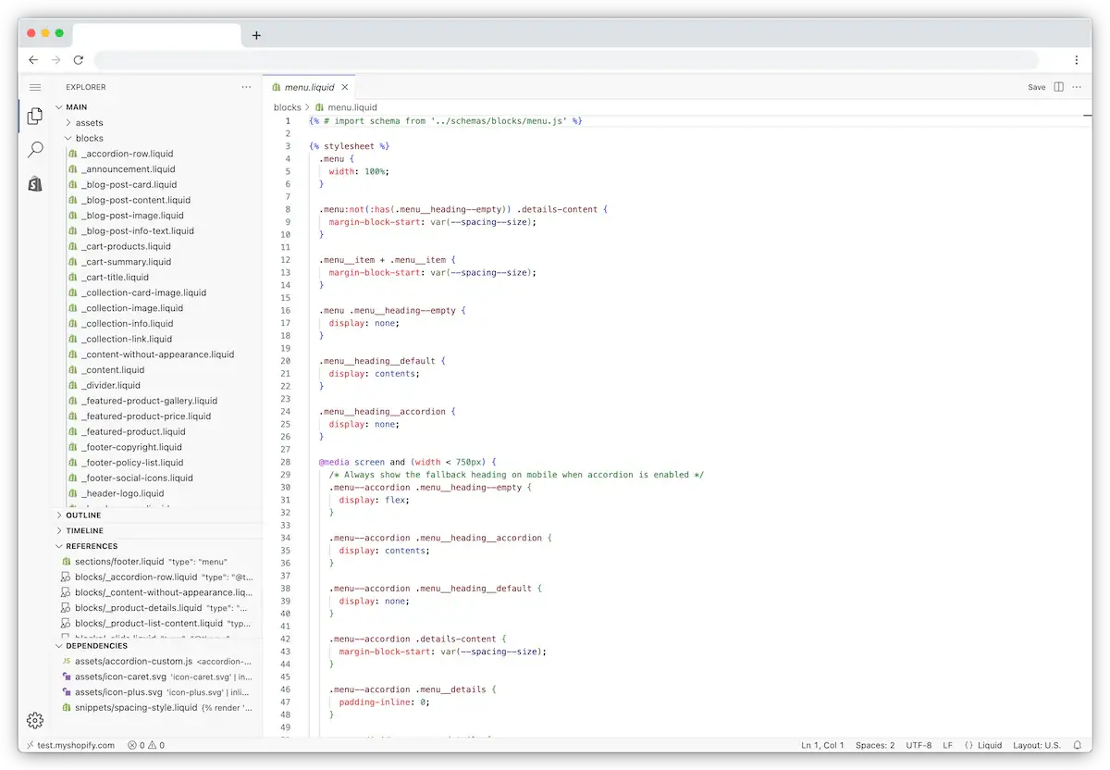The height and width of the screenshot is (770, 1110).
Task: Open _blog-post-card.liquid file
Action: click(x=129, y=184)
